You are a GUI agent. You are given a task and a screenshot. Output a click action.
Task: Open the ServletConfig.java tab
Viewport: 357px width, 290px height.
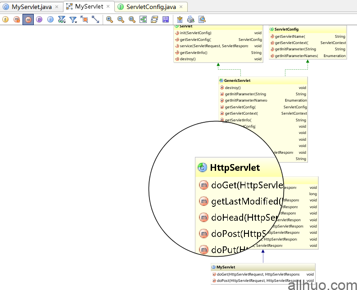point(151,7)
